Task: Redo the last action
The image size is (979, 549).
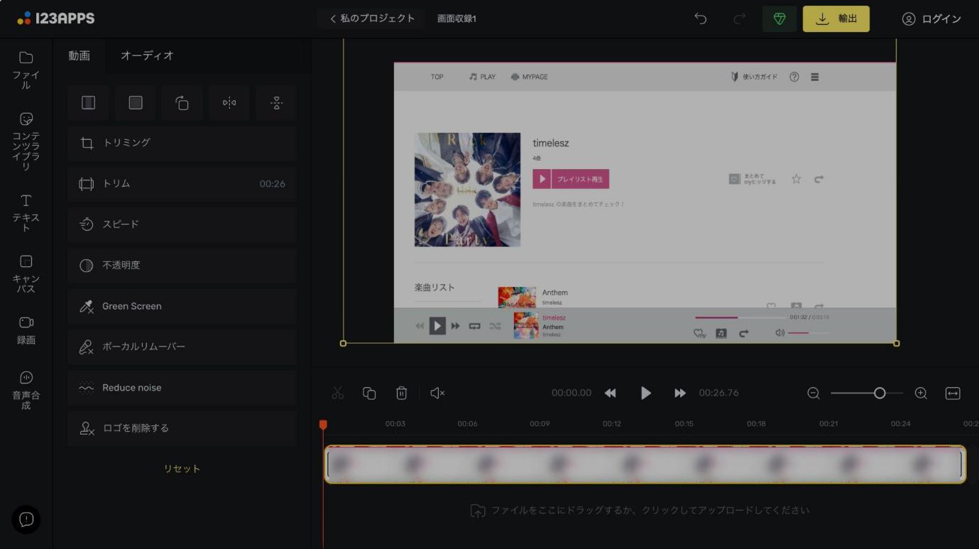Action: click(x=739, y=19)
